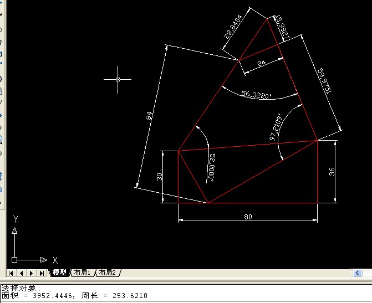Select the 84 aligned dimension text
Viewport: 372px width, 303px height.
point(149,116)
